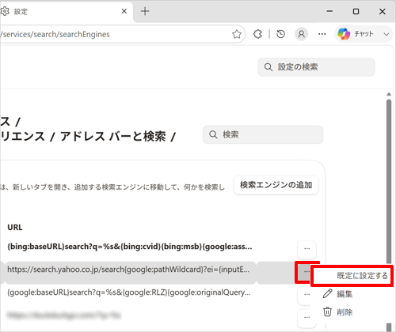Open more options for the Bing search engine row
396x332 pixels.
[x=307, y=249]
